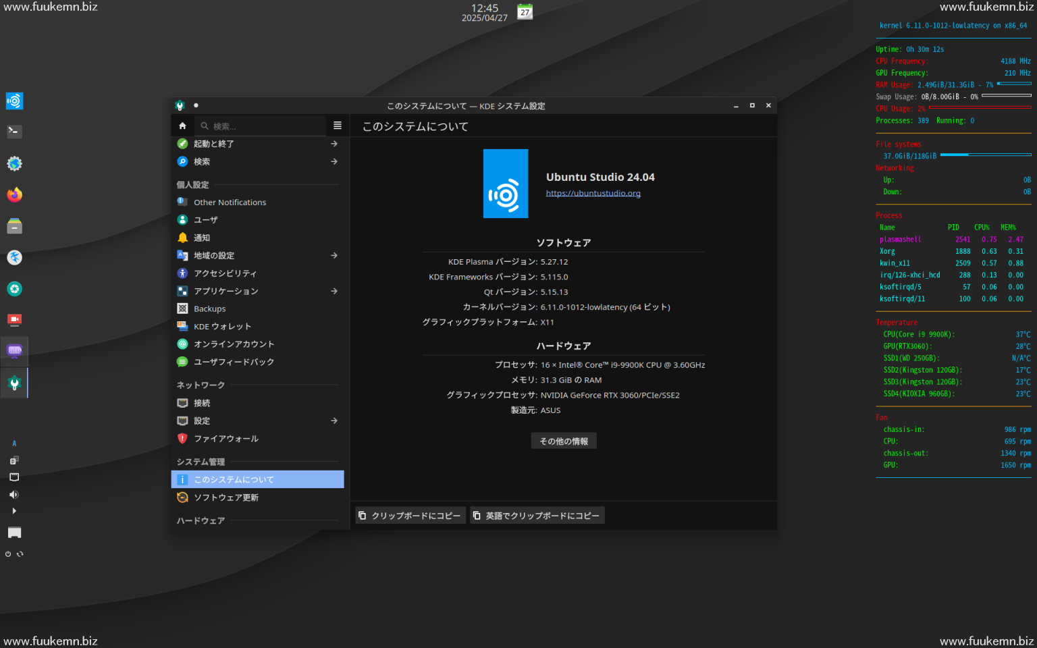Screen dimensions: 1037x648
Task: Open the white circular blue-bird dock icon
Action: (14, 257)
